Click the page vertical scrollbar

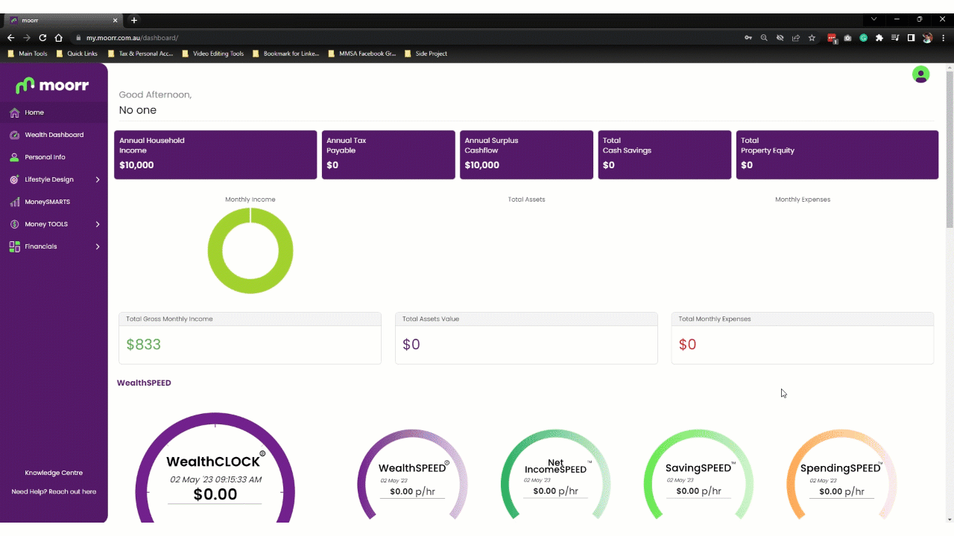coord(950,149)
